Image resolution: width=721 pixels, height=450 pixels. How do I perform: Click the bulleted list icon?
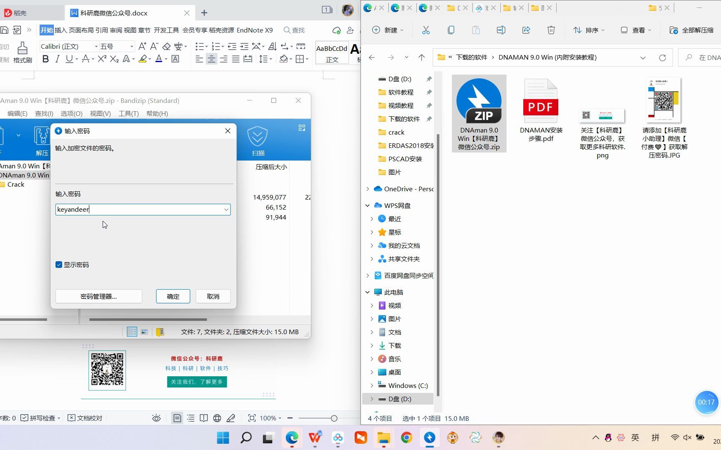coord(199,46)
